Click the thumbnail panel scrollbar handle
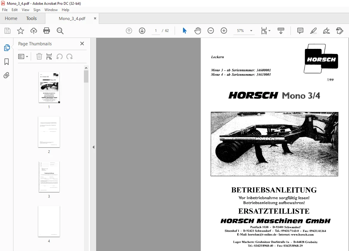The width and height of the screenshot is (349, 251). [x=86, y=76]
